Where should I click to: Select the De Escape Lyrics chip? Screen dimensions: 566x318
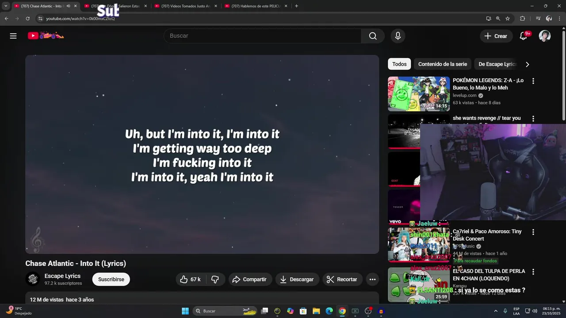pos(496,64)
